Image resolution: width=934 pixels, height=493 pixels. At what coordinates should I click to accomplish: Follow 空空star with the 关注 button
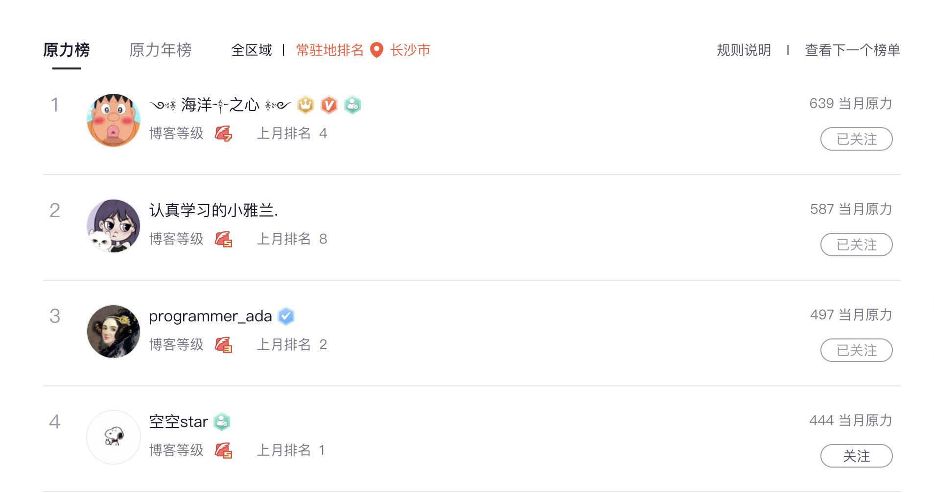(x=856, y=456)
